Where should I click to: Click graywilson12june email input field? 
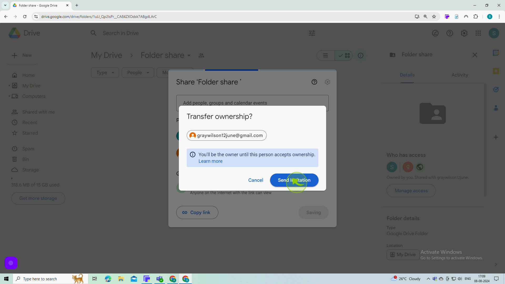(227, 136)
